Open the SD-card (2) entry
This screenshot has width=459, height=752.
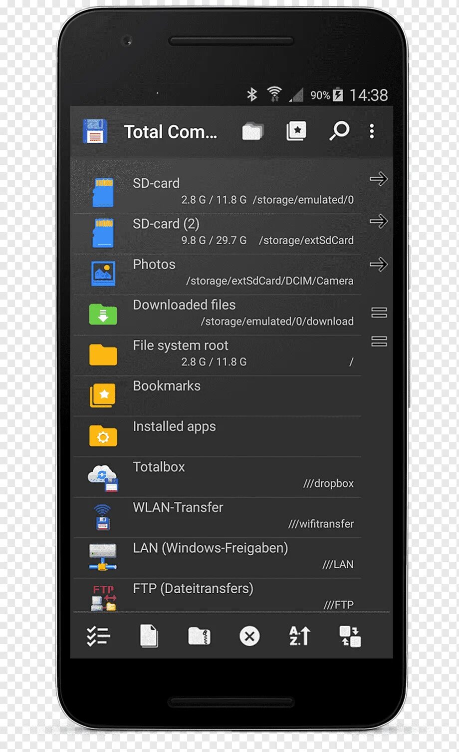(218, 234)
